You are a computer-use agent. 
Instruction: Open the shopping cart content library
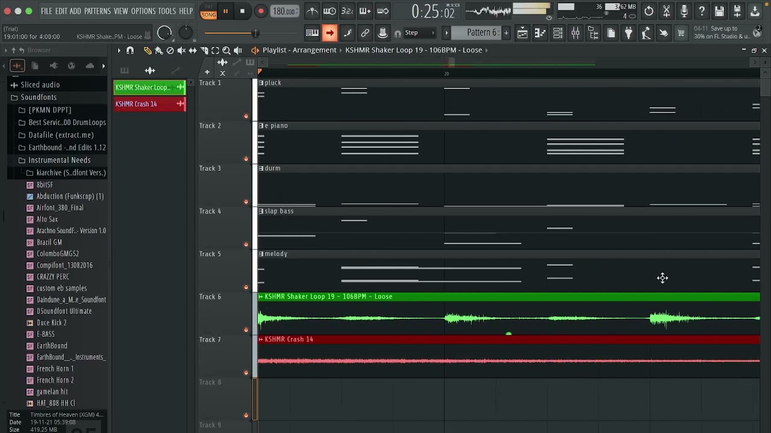pyautogui.click(x=681, y=33)
